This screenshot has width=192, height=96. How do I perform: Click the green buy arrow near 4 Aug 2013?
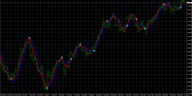coord(71,59)
